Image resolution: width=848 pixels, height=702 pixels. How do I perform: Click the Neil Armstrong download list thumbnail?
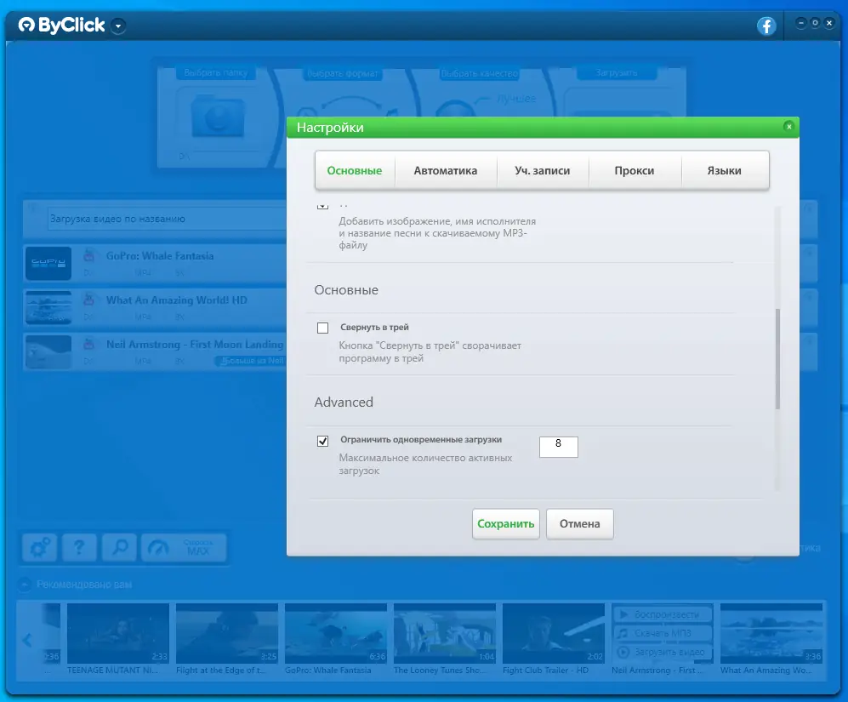pos(48,351)
